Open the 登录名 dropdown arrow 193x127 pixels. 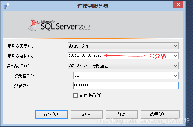176,76
